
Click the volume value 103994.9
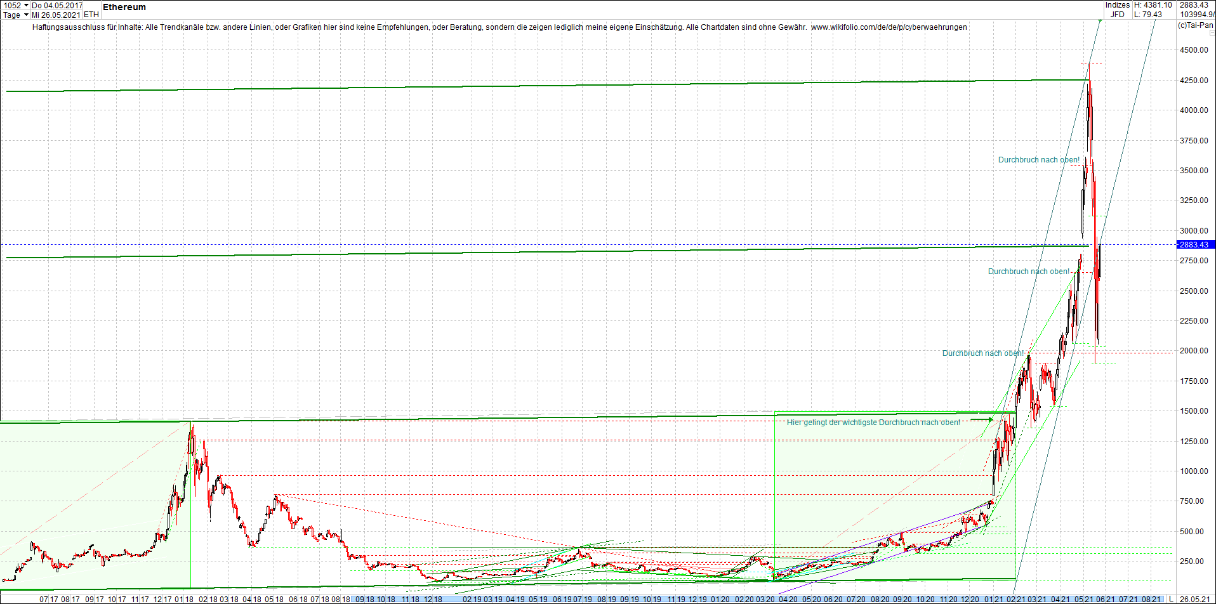click(x=1197, y=15)
